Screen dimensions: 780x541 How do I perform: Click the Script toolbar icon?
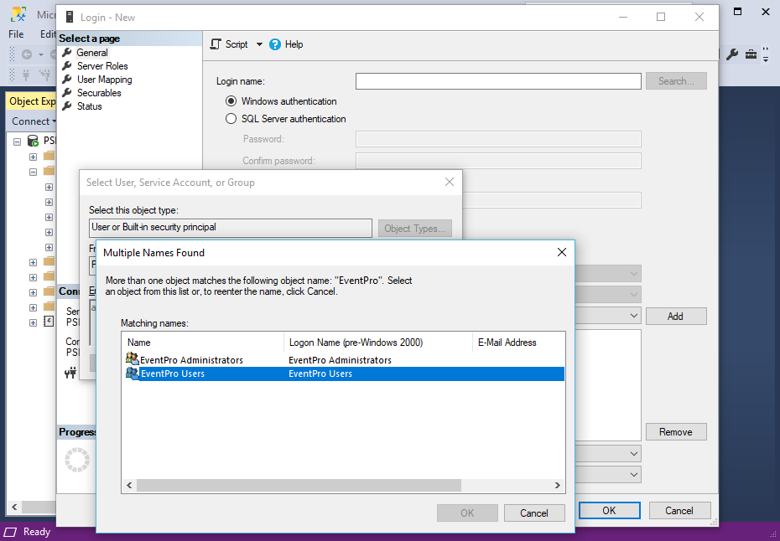(x=216, y=44)
